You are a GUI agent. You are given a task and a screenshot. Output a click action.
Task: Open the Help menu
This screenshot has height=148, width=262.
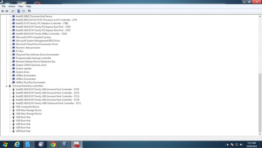click(29, 6)
